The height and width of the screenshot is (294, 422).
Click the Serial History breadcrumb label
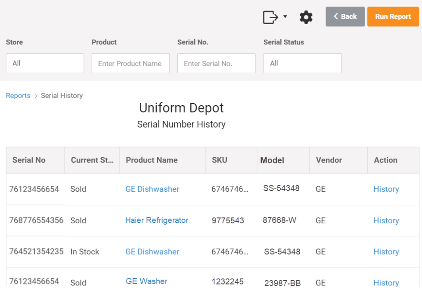click(x=62, y=95)
